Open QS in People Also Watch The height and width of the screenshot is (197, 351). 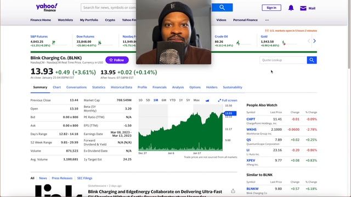pyautogui.click(x=248, y=140)
